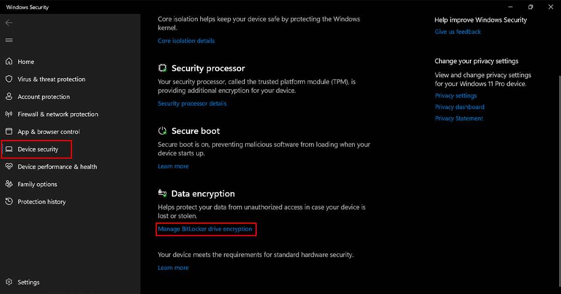Select the Home icon in the sidebar

9,61
